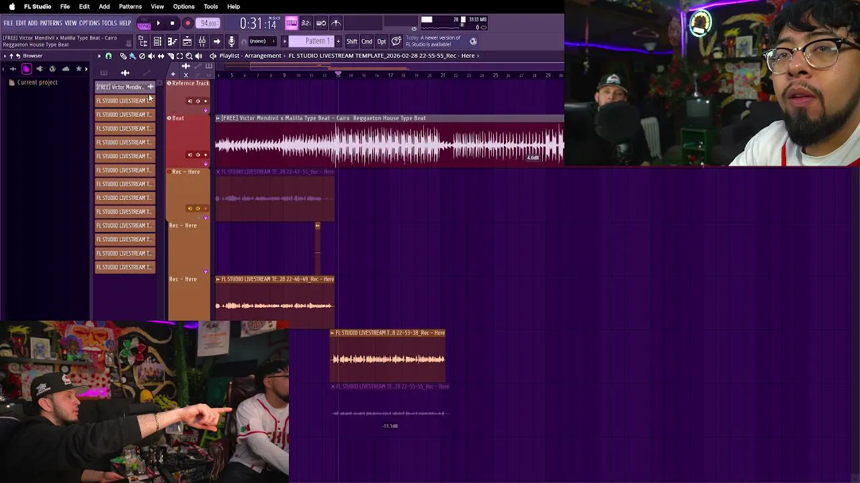Toggle solo speaker on the Beat track
860x483 pixels.
(198, 155)
